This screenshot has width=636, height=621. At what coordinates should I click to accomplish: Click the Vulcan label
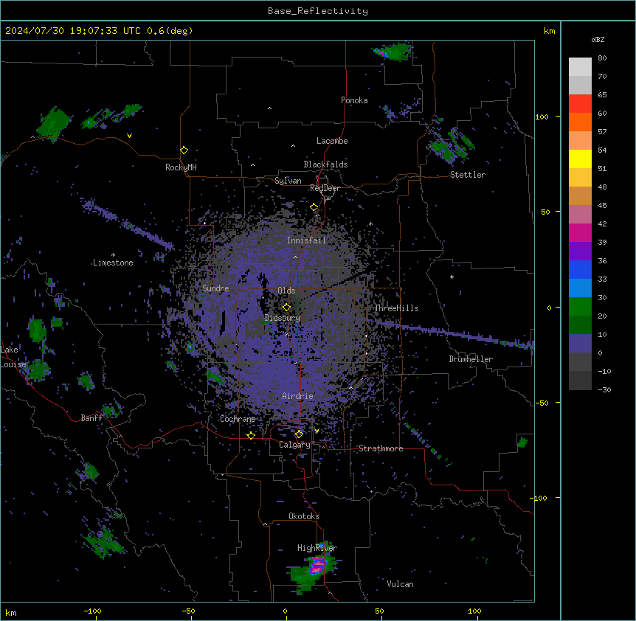pos(400,584)
